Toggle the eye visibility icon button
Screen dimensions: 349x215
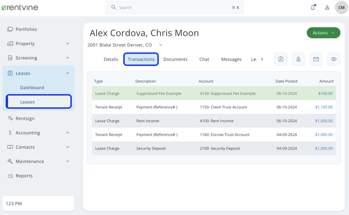click(x=334, y=59)
